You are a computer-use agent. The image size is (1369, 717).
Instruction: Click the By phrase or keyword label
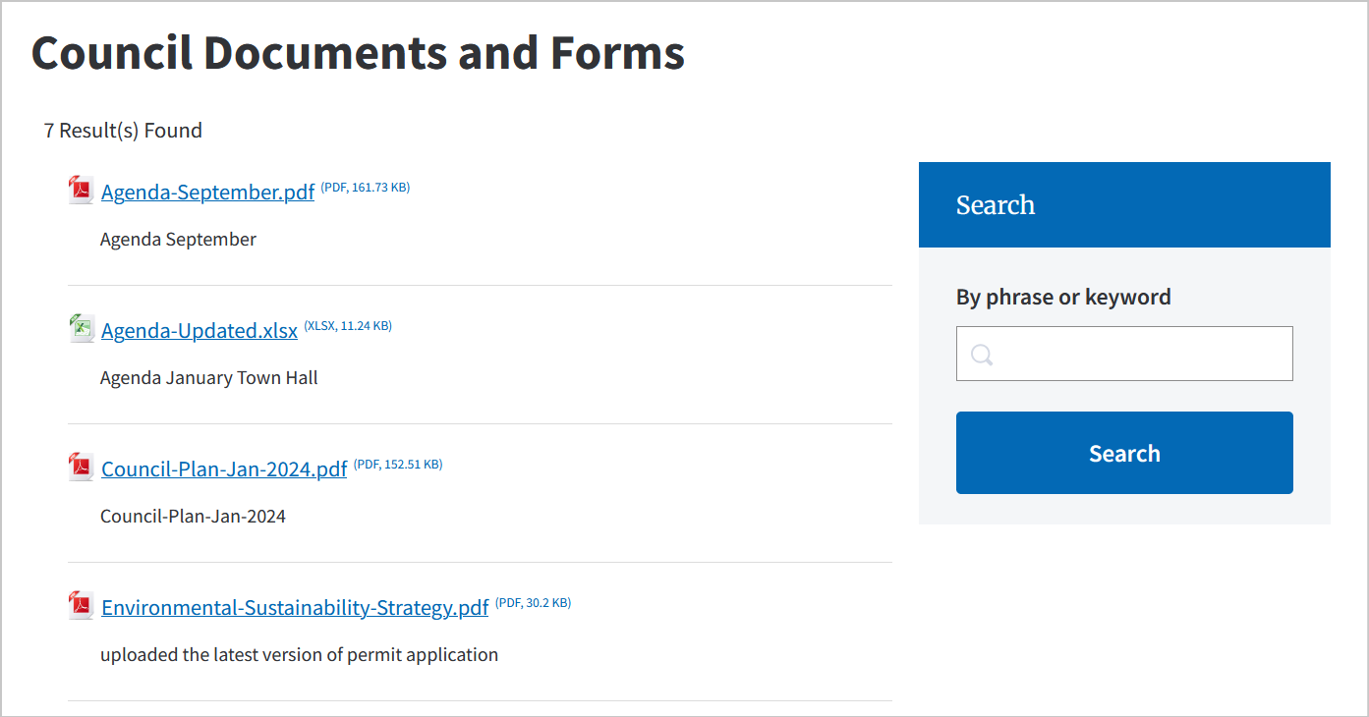tap(1063, 296)
